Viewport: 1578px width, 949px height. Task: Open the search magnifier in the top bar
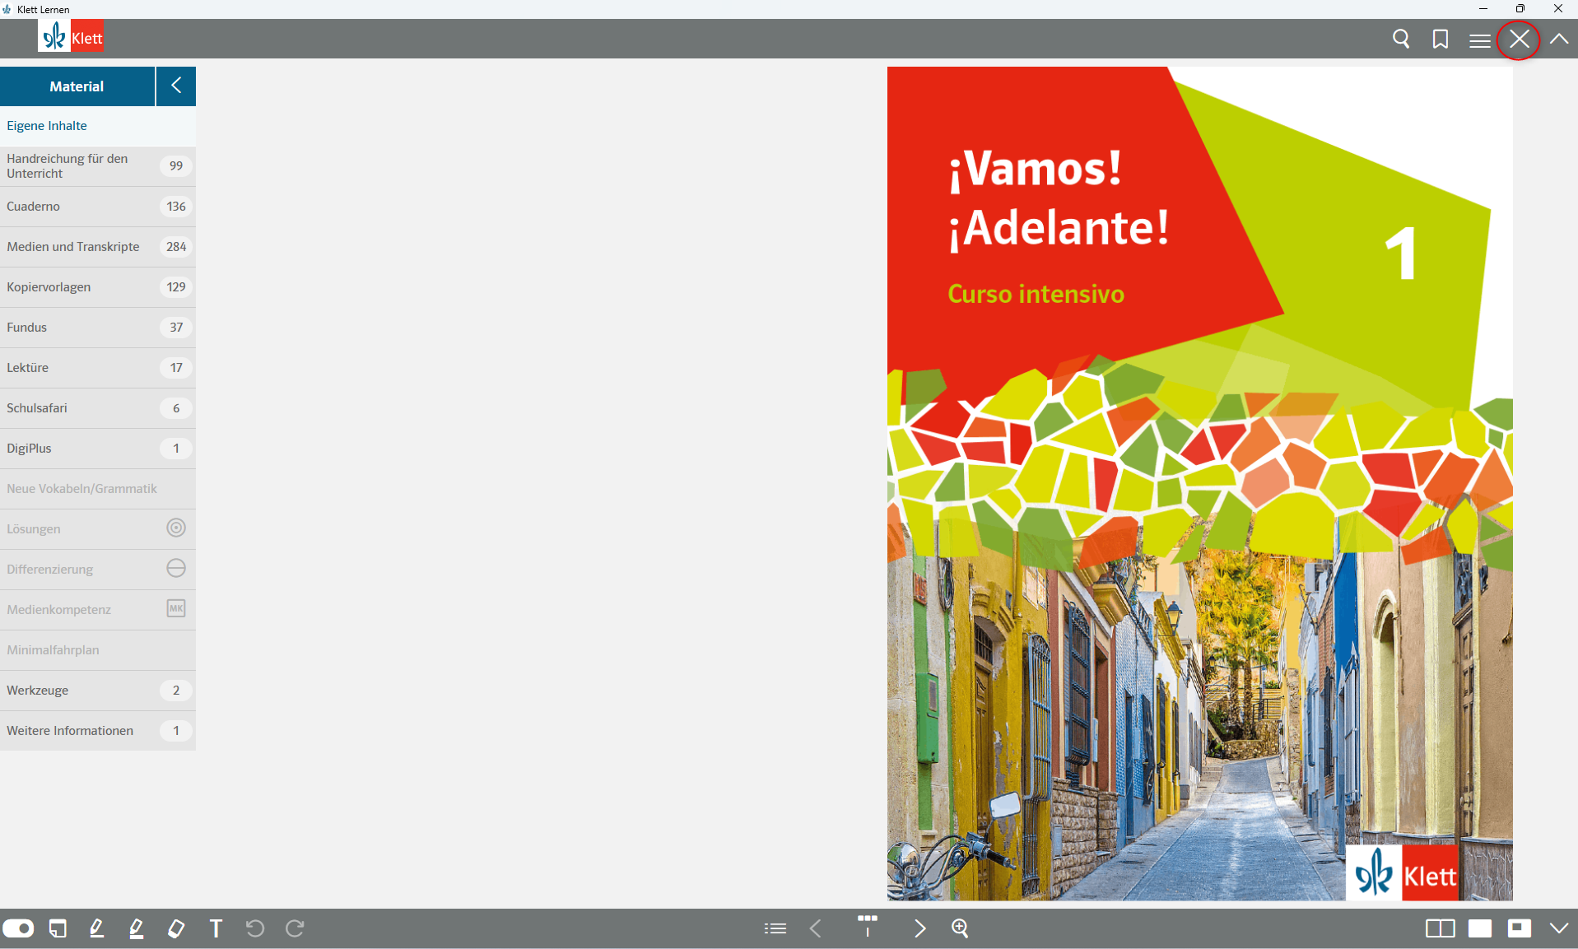(x=1401, y=39)
